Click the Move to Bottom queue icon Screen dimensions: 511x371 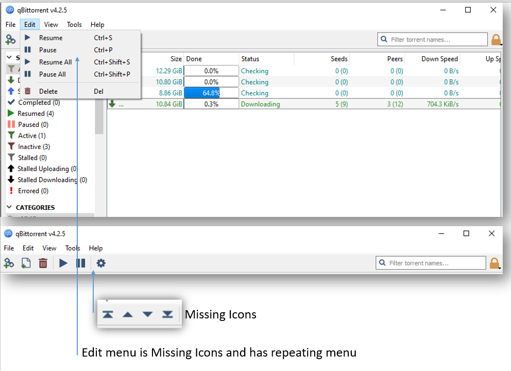(x=167, y=314)
